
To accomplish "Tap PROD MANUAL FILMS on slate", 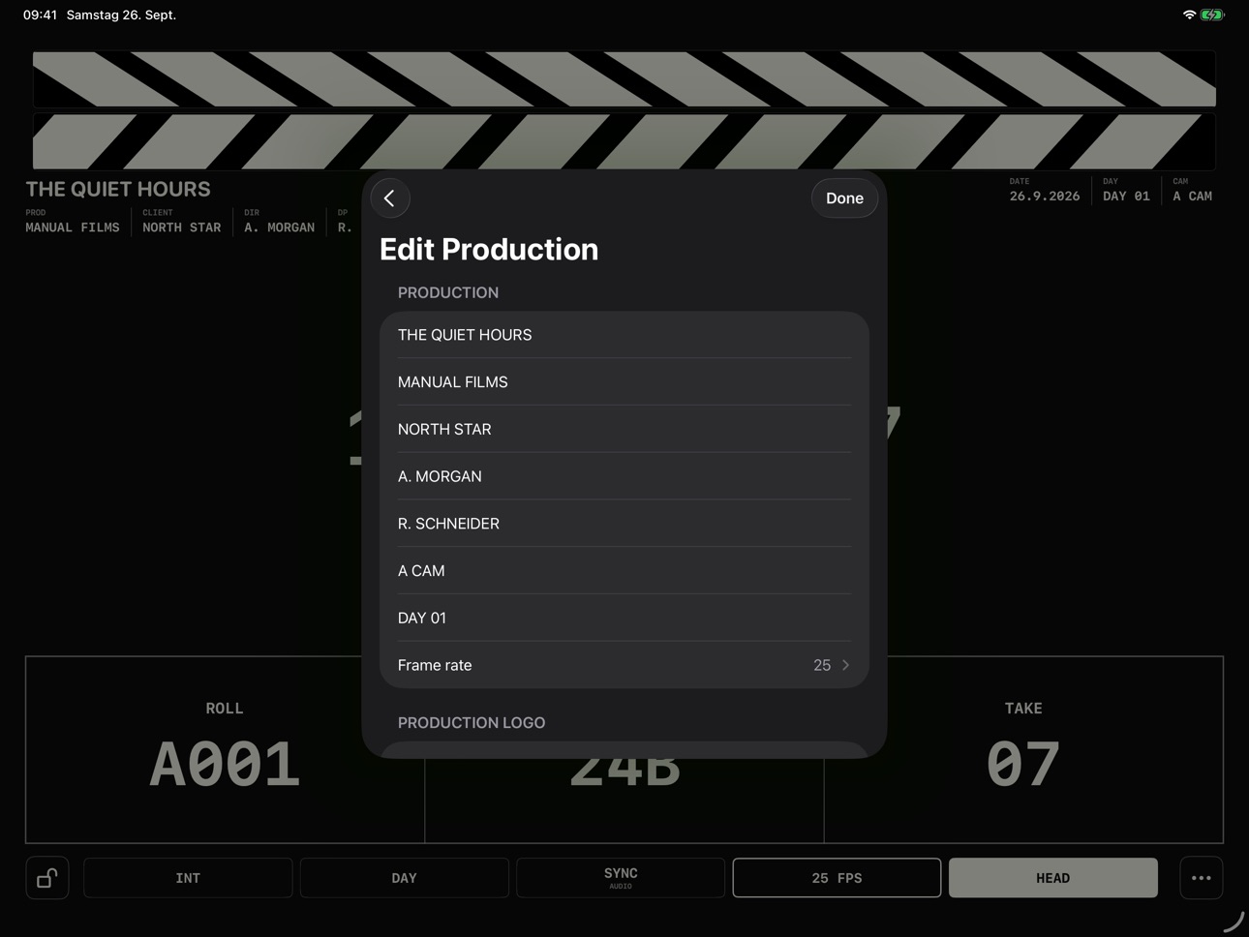I will coord(73,222).
